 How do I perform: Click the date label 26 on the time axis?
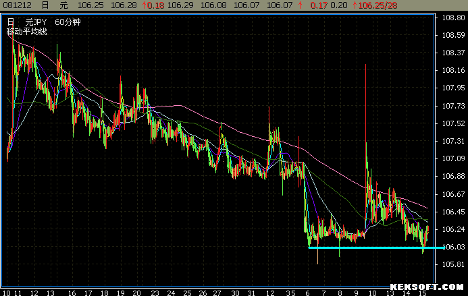pos(203,293)
